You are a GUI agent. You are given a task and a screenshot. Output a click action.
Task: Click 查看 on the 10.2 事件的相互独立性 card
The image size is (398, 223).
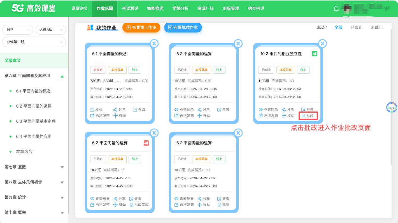coord(308,110)
